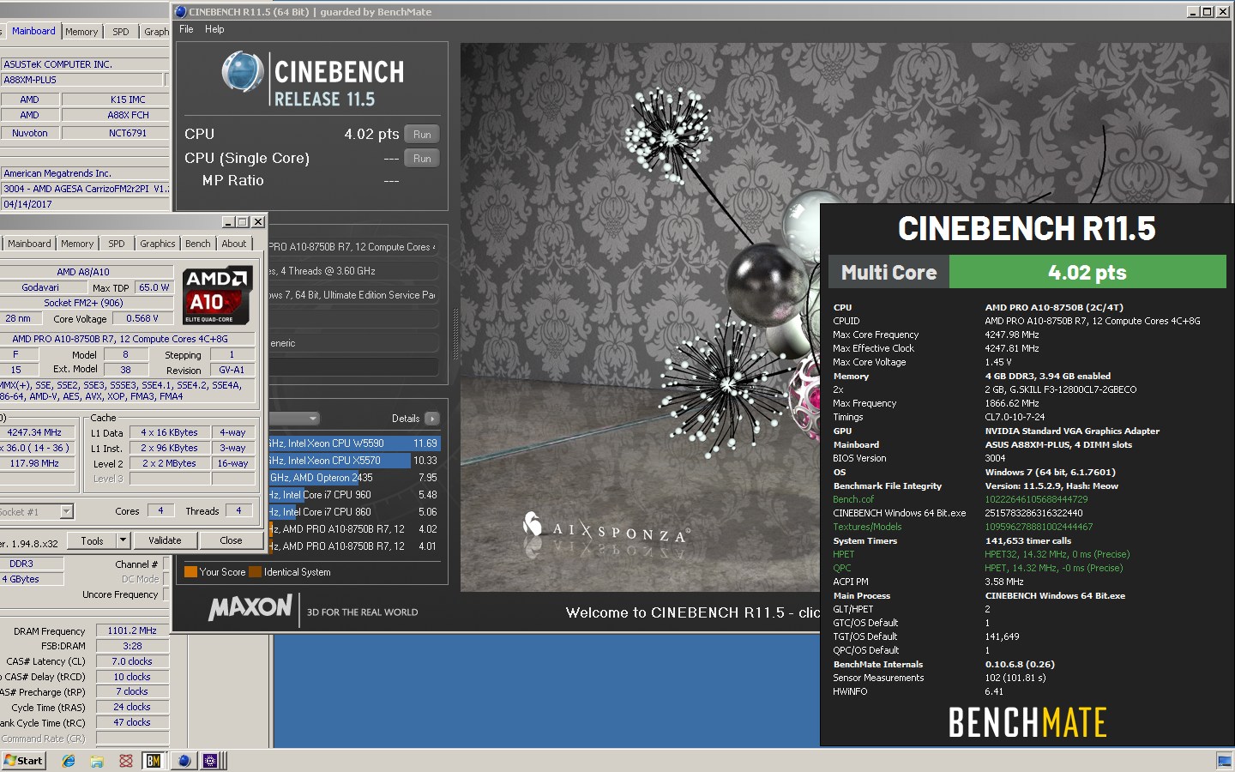Select the AMD Opteron 2435 ranking row
The image size is (1235, 772).
[x=353, y=478]
